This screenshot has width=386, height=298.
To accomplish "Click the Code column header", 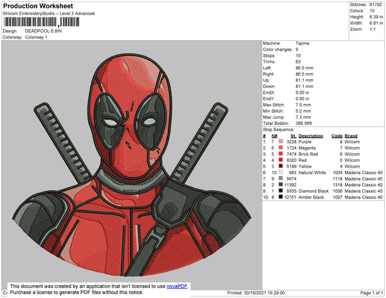I will (336, 136).
